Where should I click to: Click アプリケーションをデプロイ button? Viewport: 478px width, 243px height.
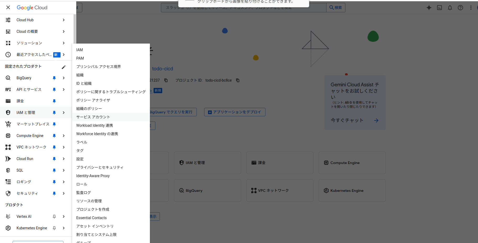click(235, 112)
